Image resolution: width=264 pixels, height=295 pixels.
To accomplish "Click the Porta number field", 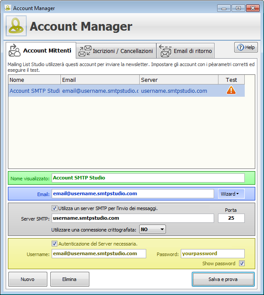I will 231,218.
